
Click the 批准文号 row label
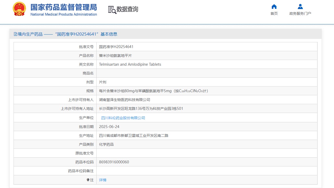86,47
